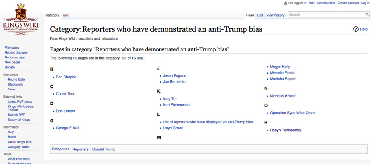Open the Jason Fagone page
Viewport: 371px width, 164px height.
175,76
